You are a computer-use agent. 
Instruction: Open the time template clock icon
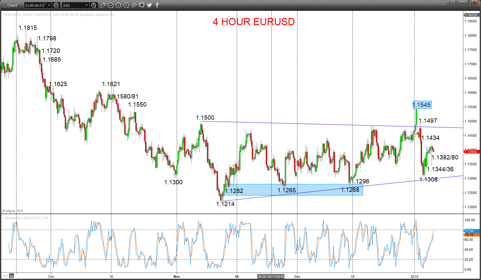[94, 5]
